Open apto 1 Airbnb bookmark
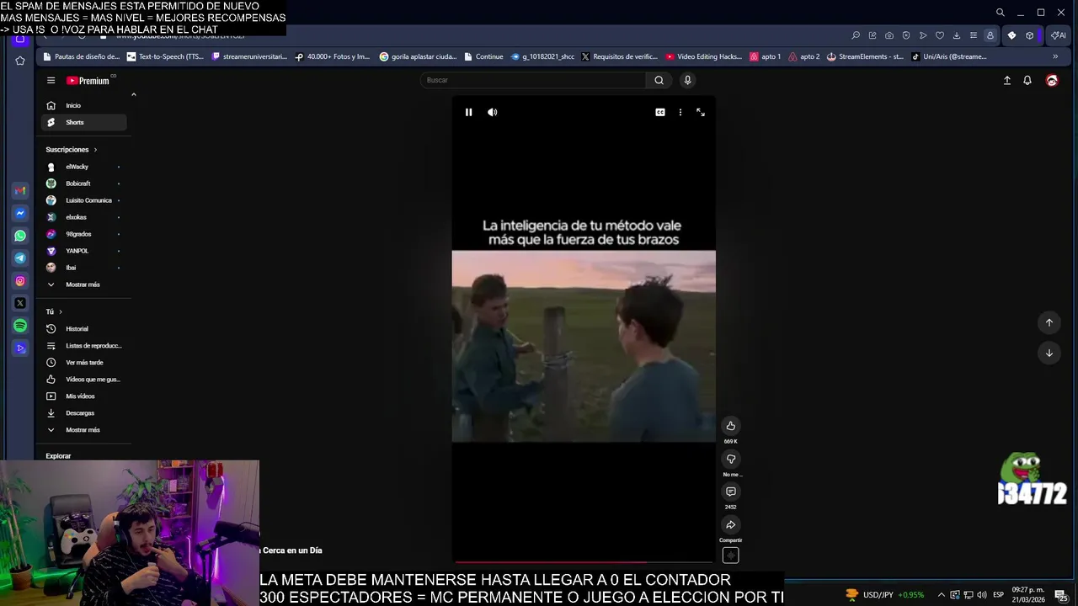Screen dimensions: 1078x606 click(766, 56)
